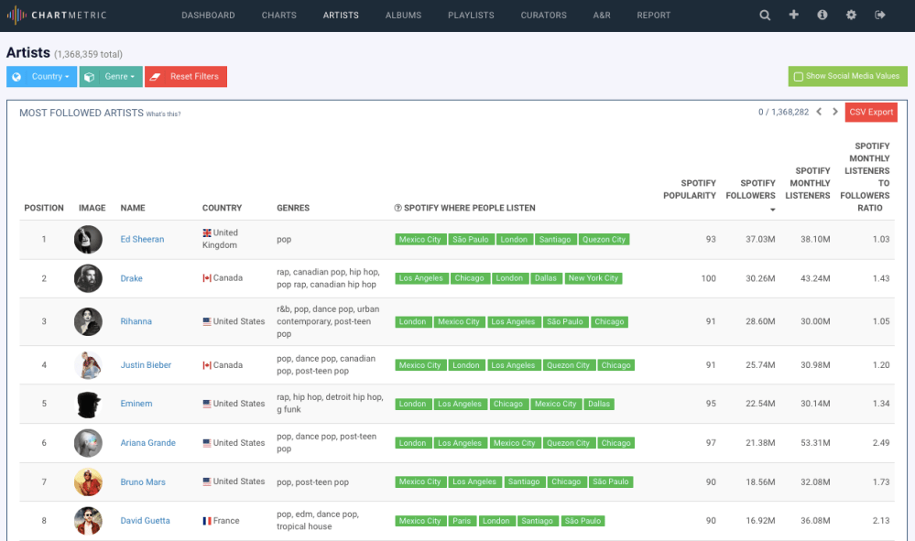Click the question mark beside Spotify Where People Listen
Viewport: 915px width, 541px height.
coord(398,208)
